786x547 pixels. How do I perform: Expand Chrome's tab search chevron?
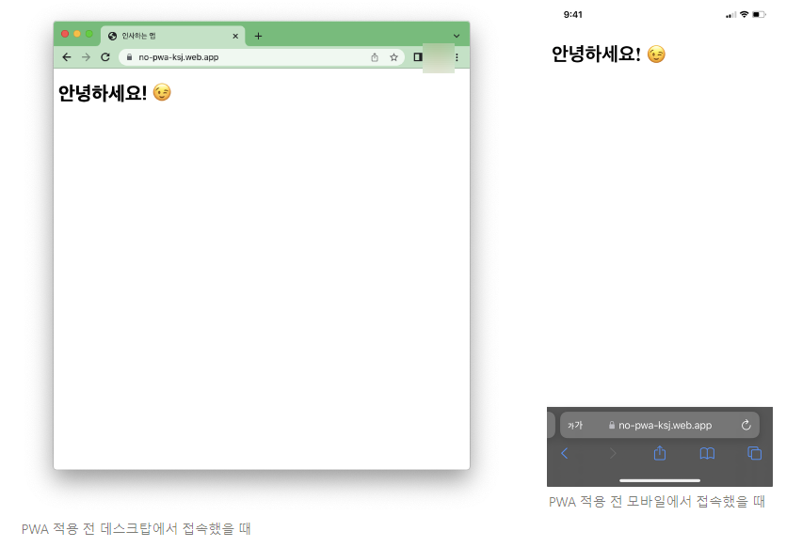[x=457, y=37]
